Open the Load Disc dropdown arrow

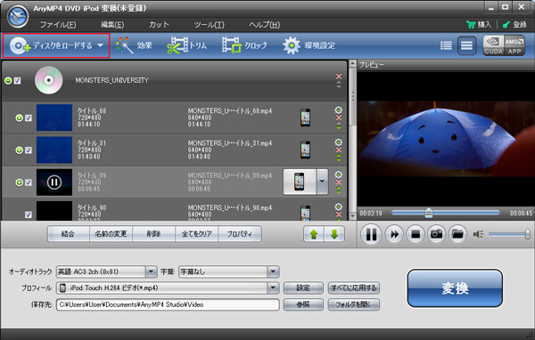pos(100,45)
